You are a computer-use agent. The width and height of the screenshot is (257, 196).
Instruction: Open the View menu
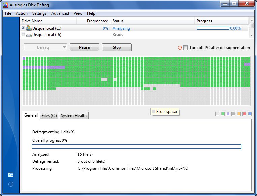pyautogui.click(x=78, y=13)
